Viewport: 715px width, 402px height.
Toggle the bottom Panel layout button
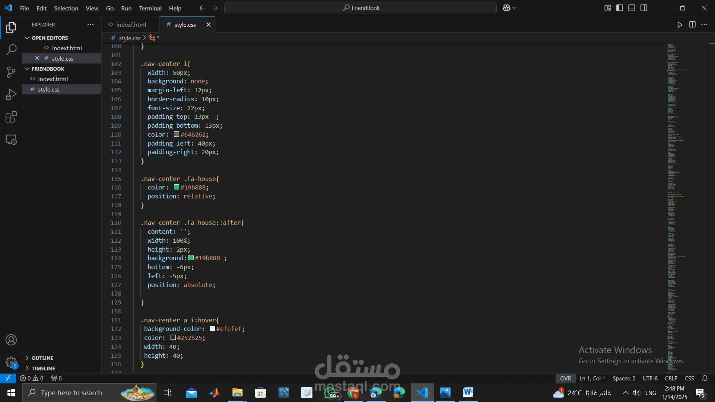(x=632, y=8)
